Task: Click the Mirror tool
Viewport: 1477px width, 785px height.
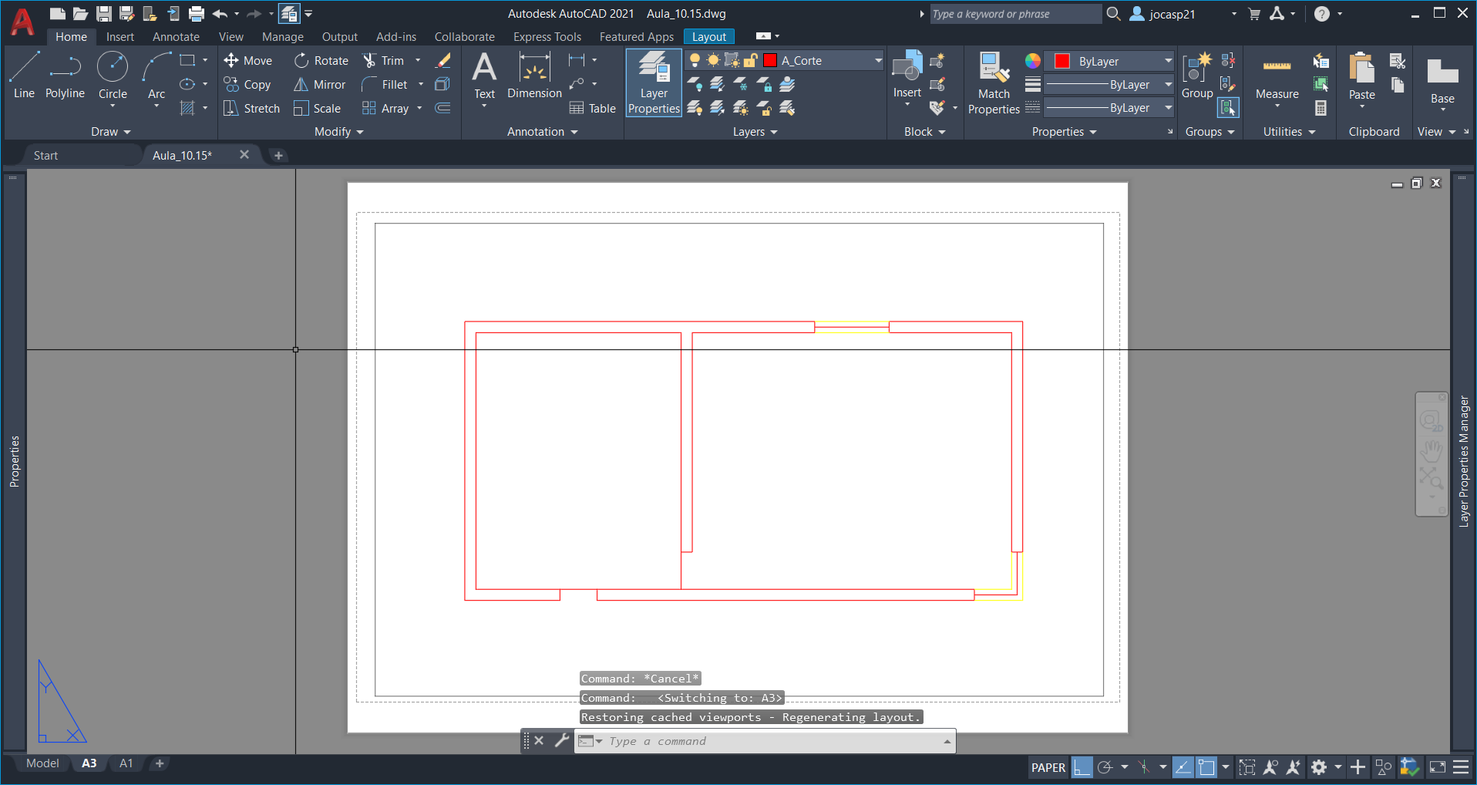Action: click(x=319, y=84)
